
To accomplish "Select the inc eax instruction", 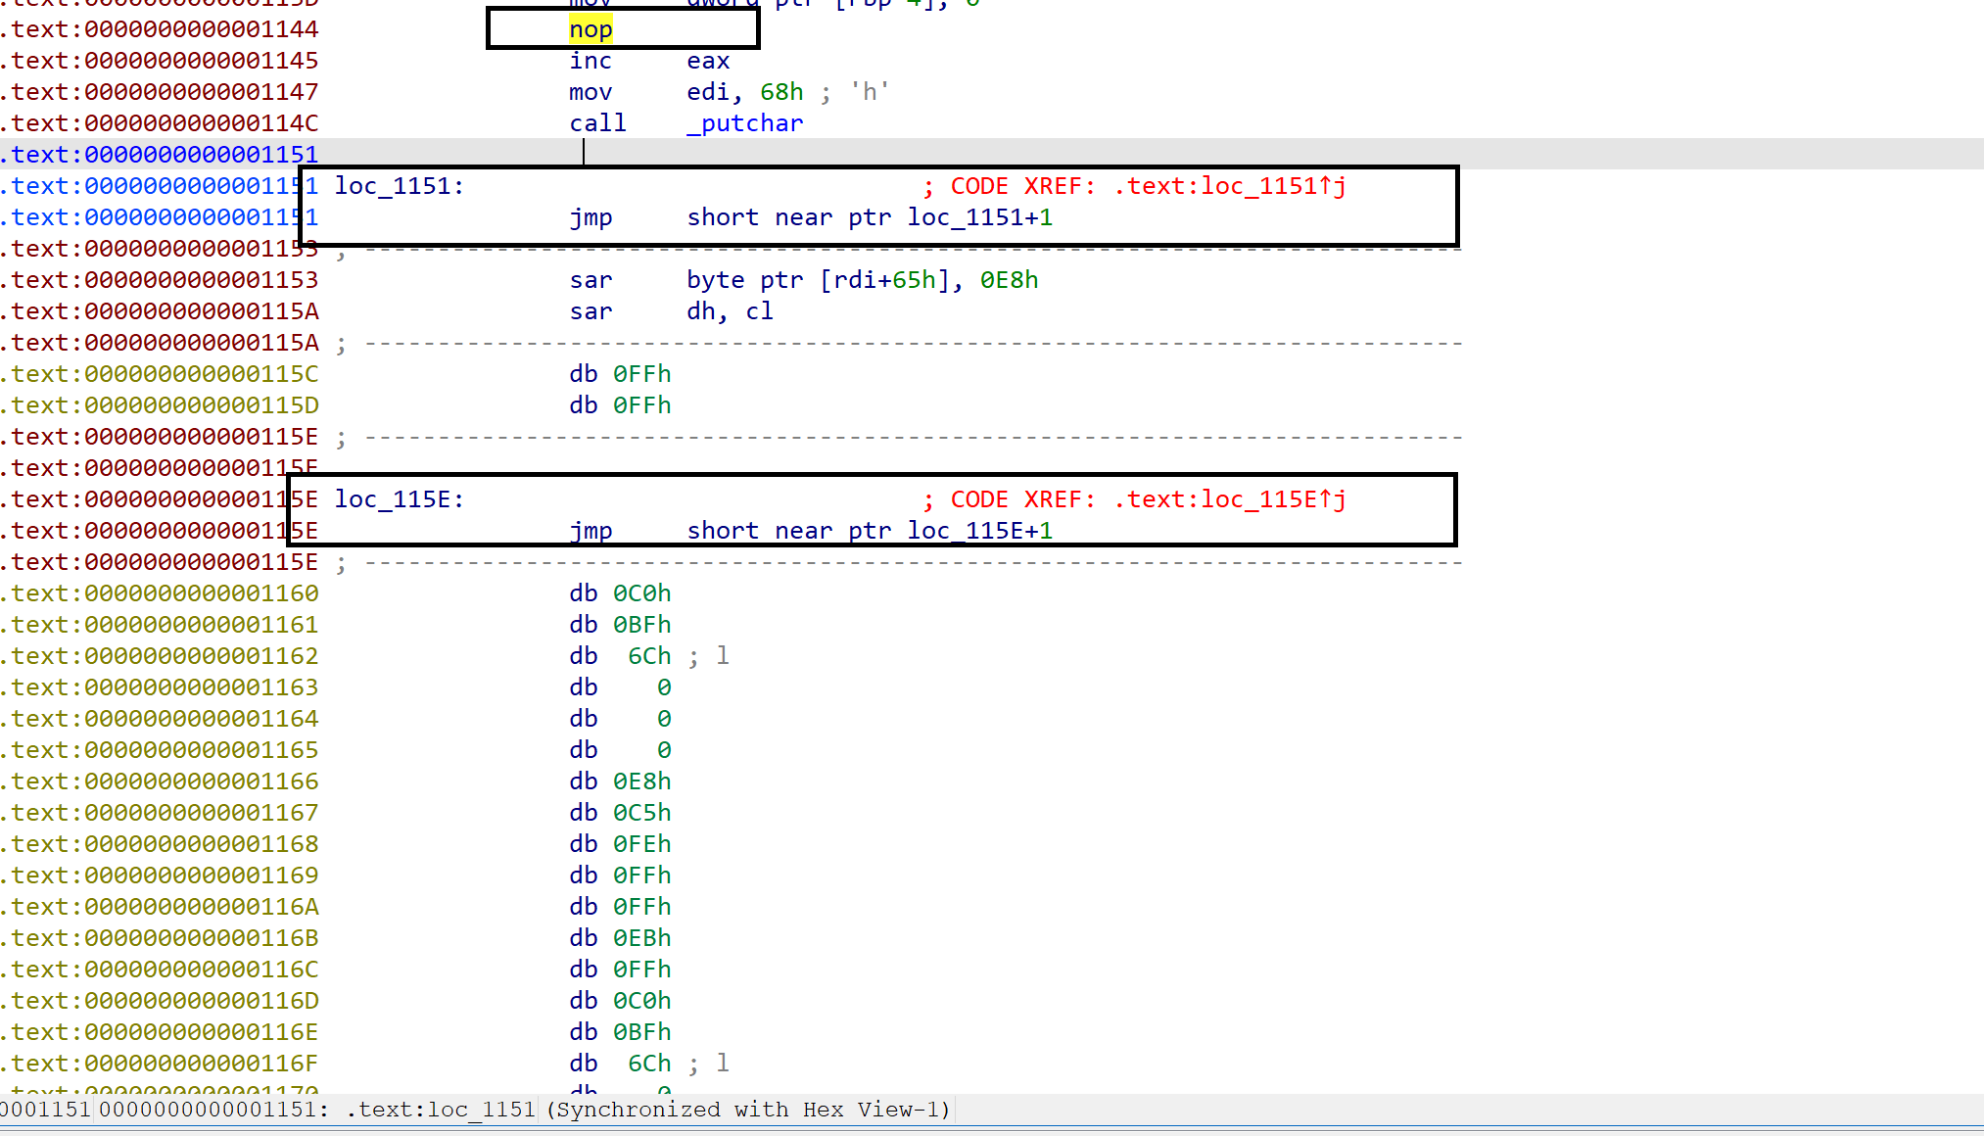I will [590, 61].
